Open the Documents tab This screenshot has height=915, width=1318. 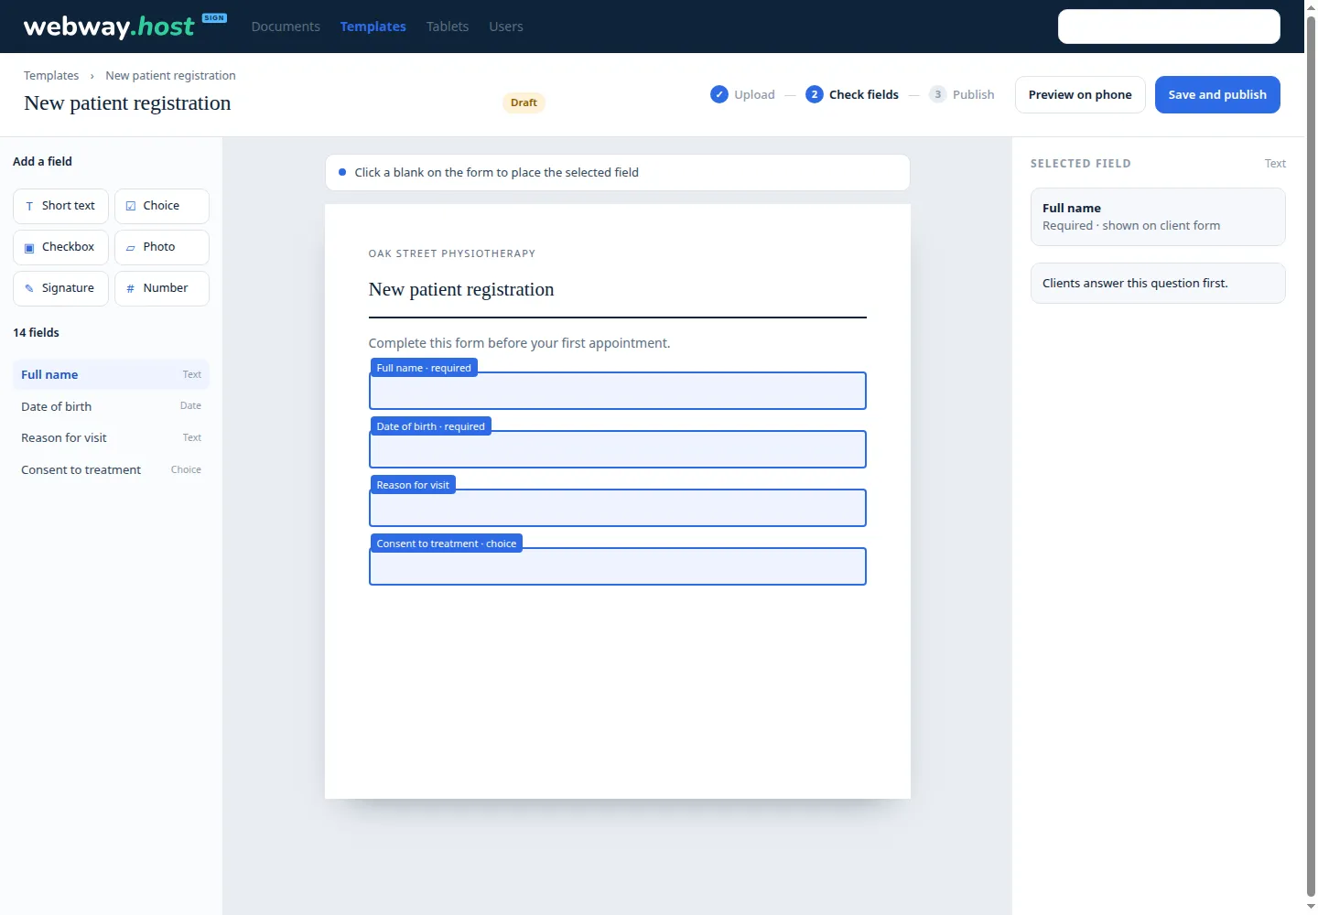click(x=286, y=27)
